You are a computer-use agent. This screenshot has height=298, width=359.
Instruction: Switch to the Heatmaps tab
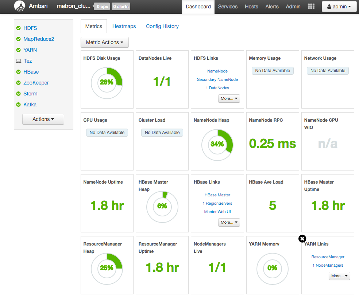pos(124,26)
